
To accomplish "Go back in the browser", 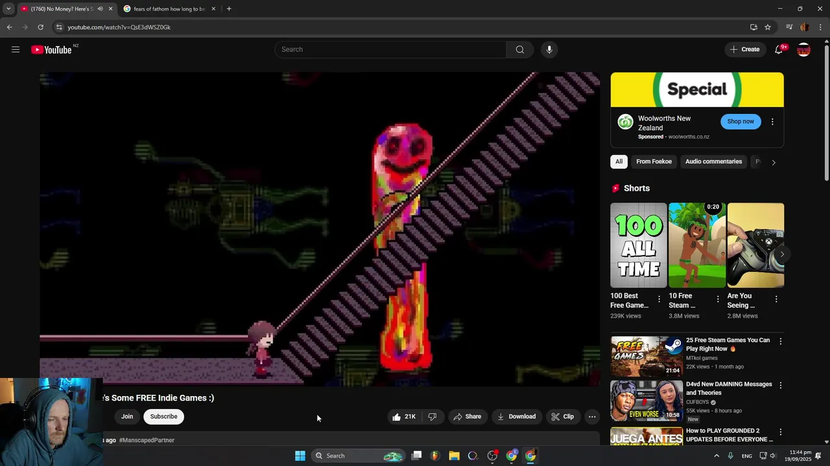I will pyautogui.click(x=9, y=27).
